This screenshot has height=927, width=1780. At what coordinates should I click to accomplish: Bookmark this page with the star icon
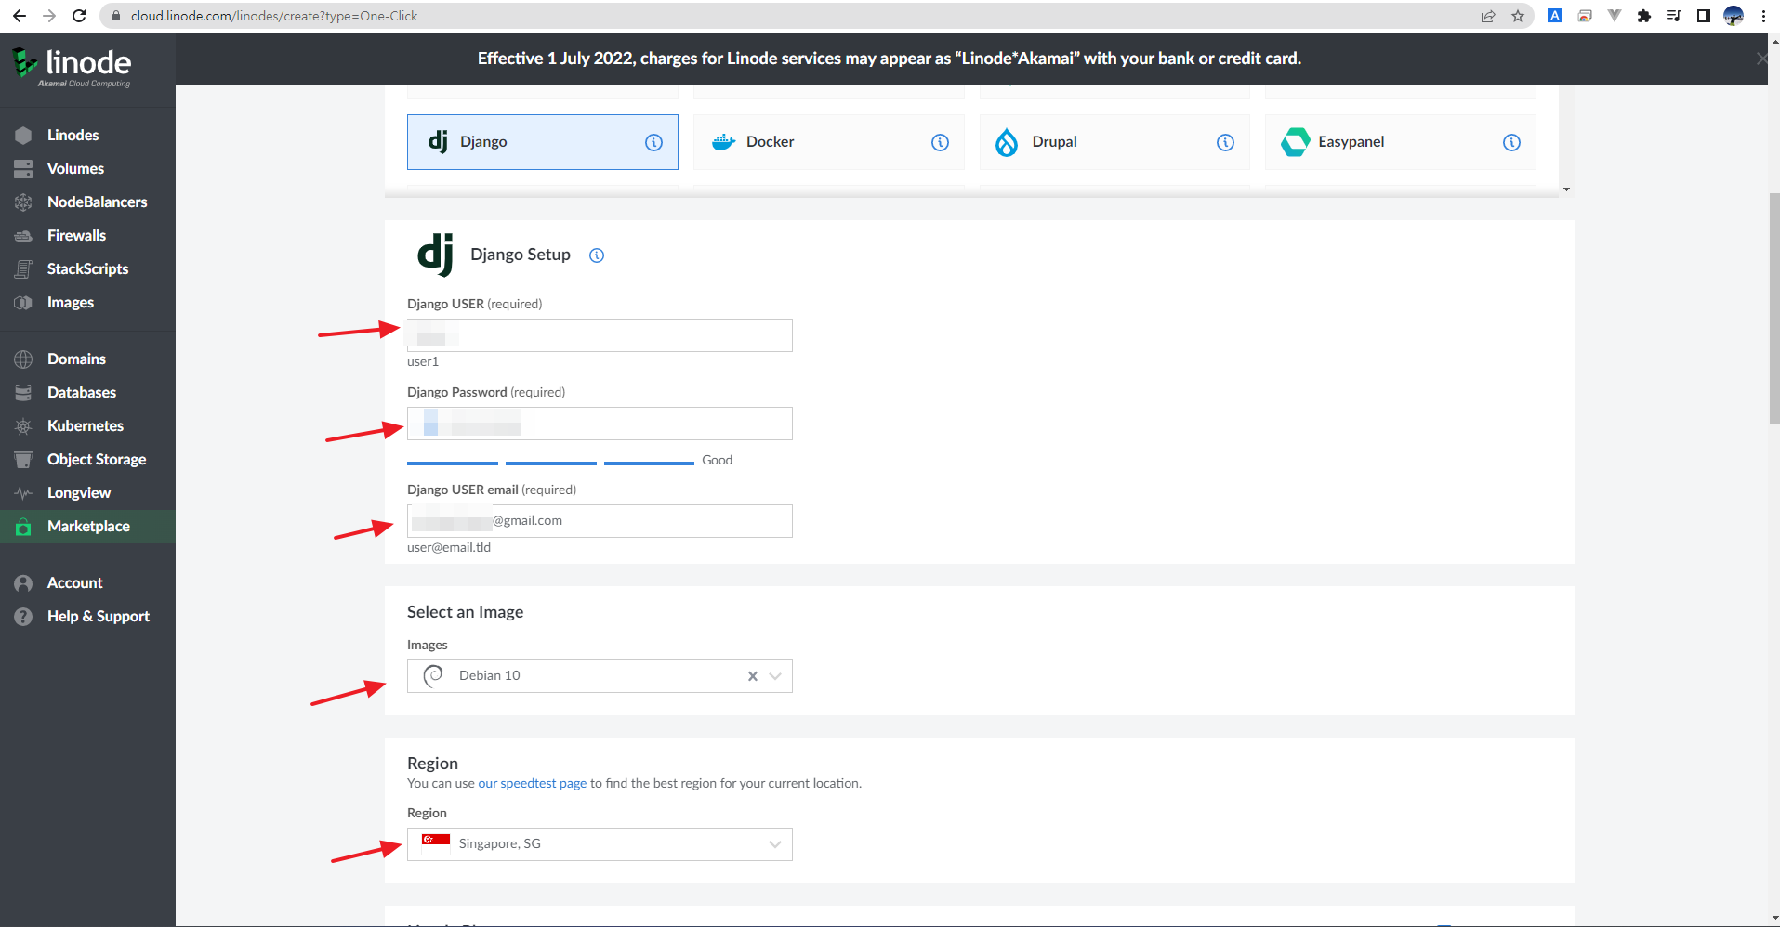click(x=1518, y=16)
